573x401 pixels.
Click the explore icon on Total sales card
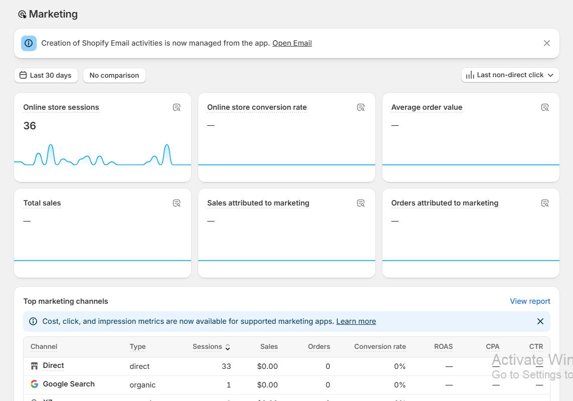[x=177, y=203]
